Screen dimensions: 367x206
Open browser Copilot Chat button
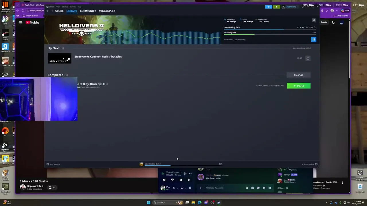click(345, 11)
